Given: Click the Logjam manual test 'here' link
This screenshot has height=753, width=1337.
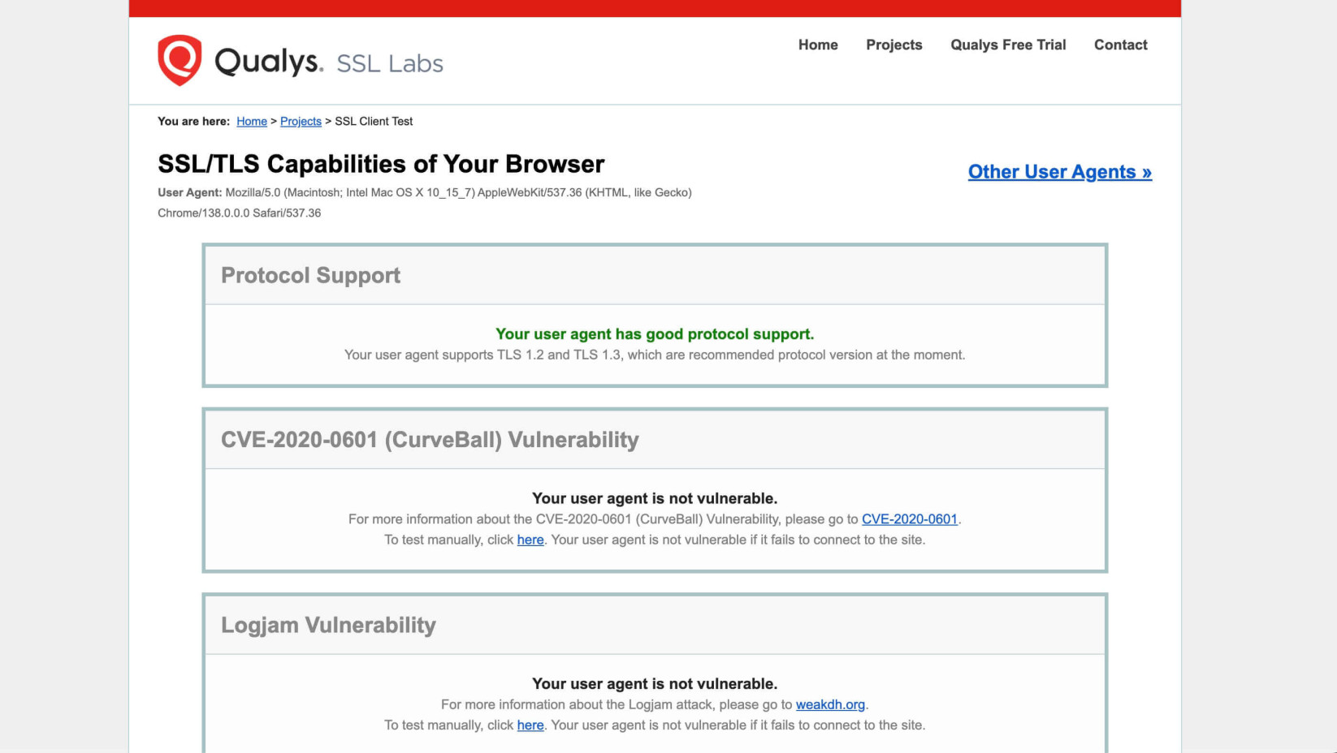Looking at the screenshot, I should pos(530,725).
